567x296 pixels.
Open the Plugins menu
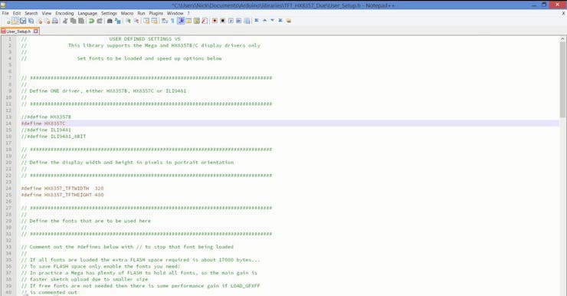click(x=156, y=13)
